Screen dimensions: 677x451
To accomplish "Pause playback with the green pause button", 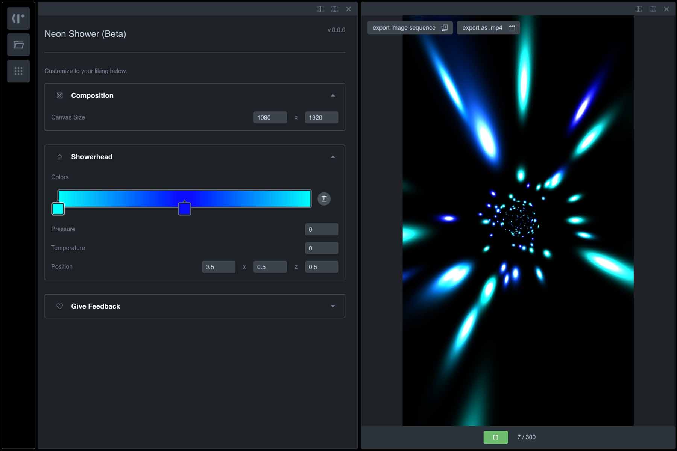I will point(496,437).
